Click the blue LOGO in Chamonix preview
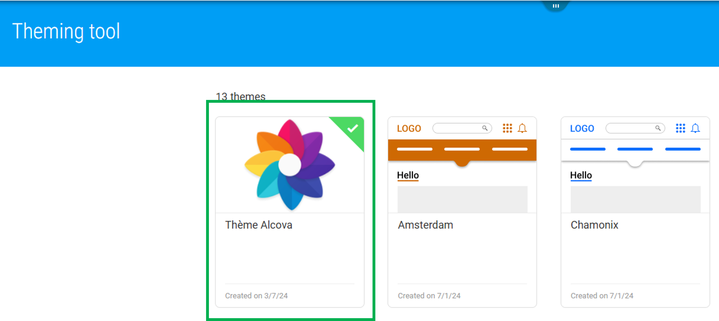This screenshot has width=719, height=321. pos(582,129)
